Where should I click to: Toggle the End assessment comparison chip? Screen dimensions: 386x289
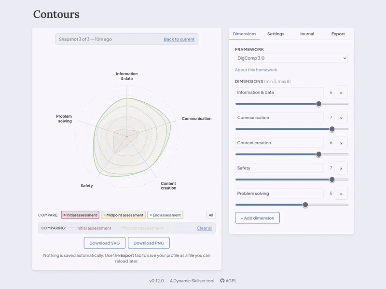click(164, 215)
